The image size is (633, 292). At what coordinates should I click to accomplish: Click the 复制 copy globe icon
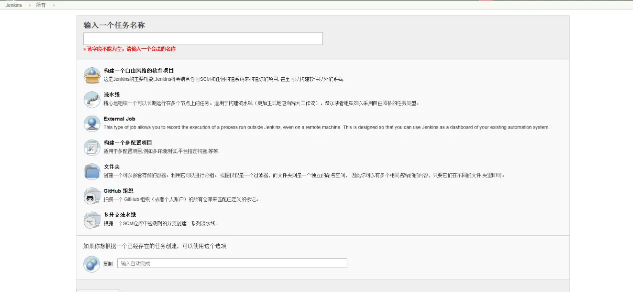click(x=92, y=264)
